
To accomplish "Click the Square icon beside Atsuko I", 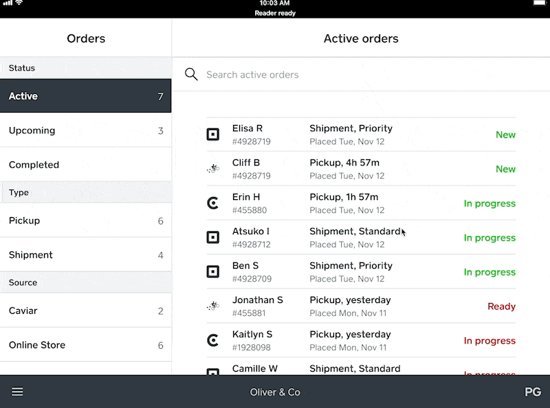I will (213, 237).
